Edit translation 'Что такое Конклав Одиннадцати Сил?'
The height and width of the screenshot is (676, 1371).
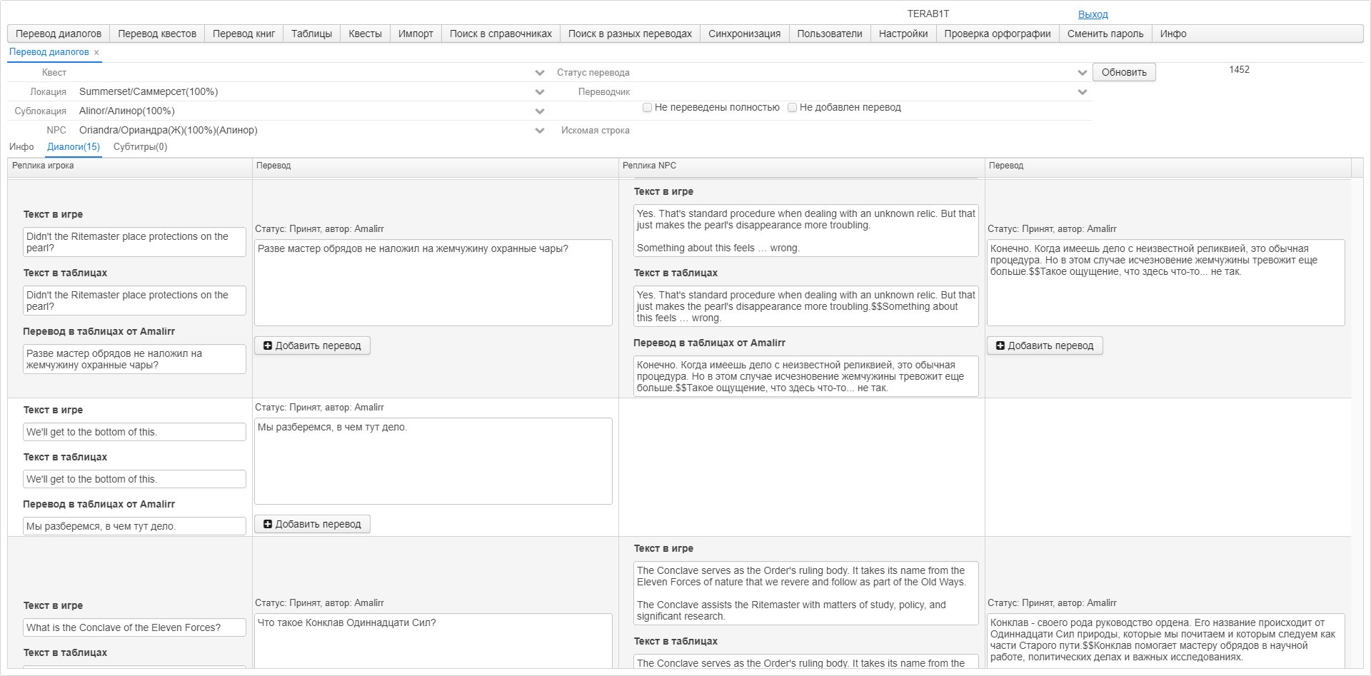coord(433,641)
